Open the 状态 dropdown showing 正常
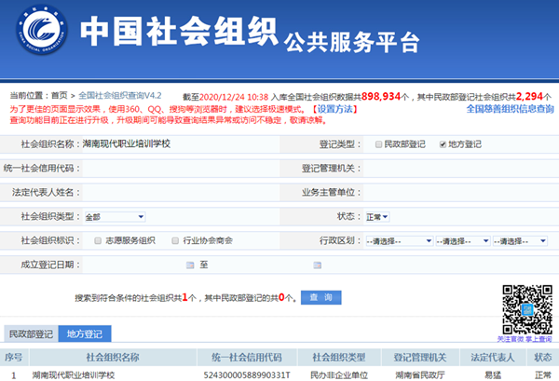Screen dimensions: 559x381 pos(376,217)
